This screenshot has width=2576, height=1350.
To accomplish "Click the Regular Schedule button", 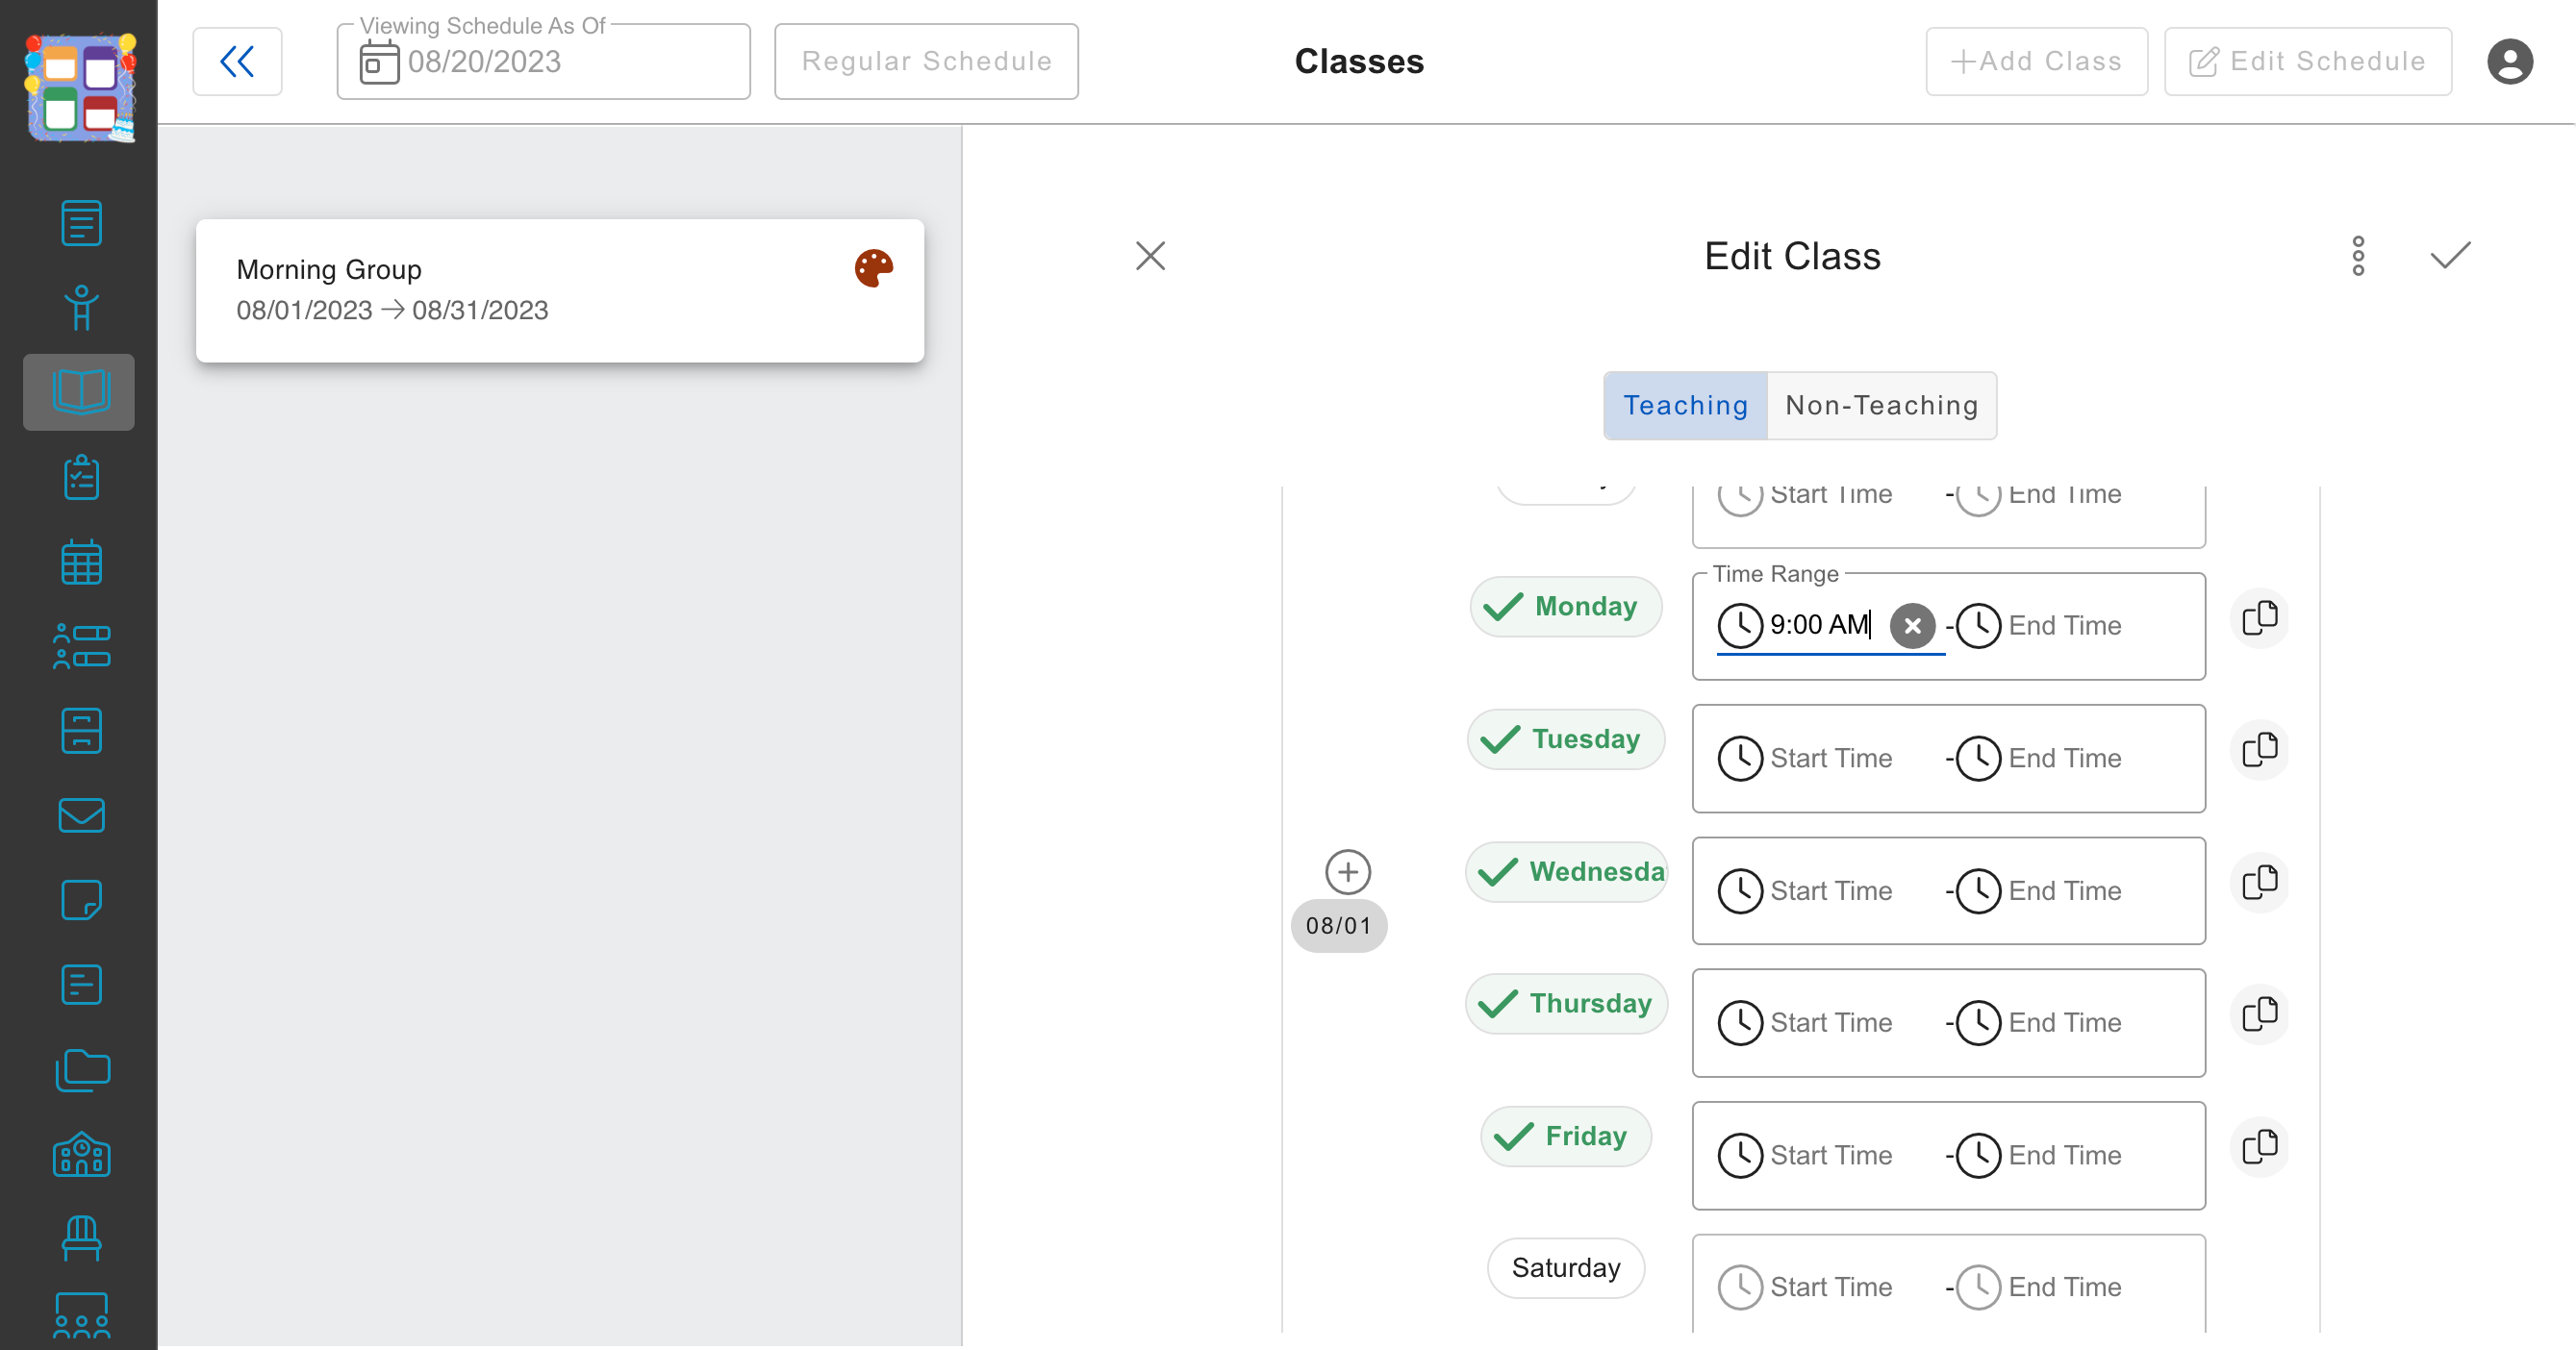I will pyautogui.click(x=926, y=62).
